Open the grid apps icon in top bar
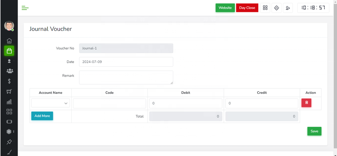This screenshot has height=156, width=337. (x=265, y=8)
